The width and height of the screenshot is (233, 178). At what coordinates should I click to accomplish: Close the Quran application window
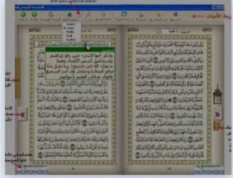pyautogui.click(x=220, y=7)
